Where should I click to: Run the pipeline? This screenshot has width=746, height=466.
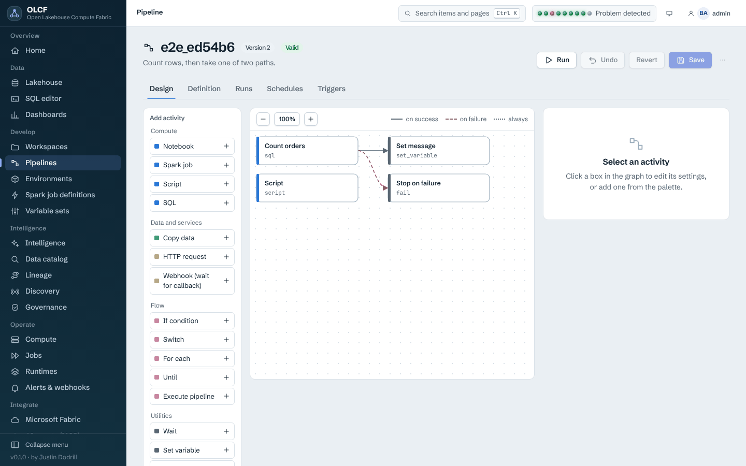click(x=557, y=60)
